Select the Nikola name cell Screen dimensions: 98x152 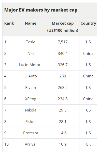coord(31,110)
